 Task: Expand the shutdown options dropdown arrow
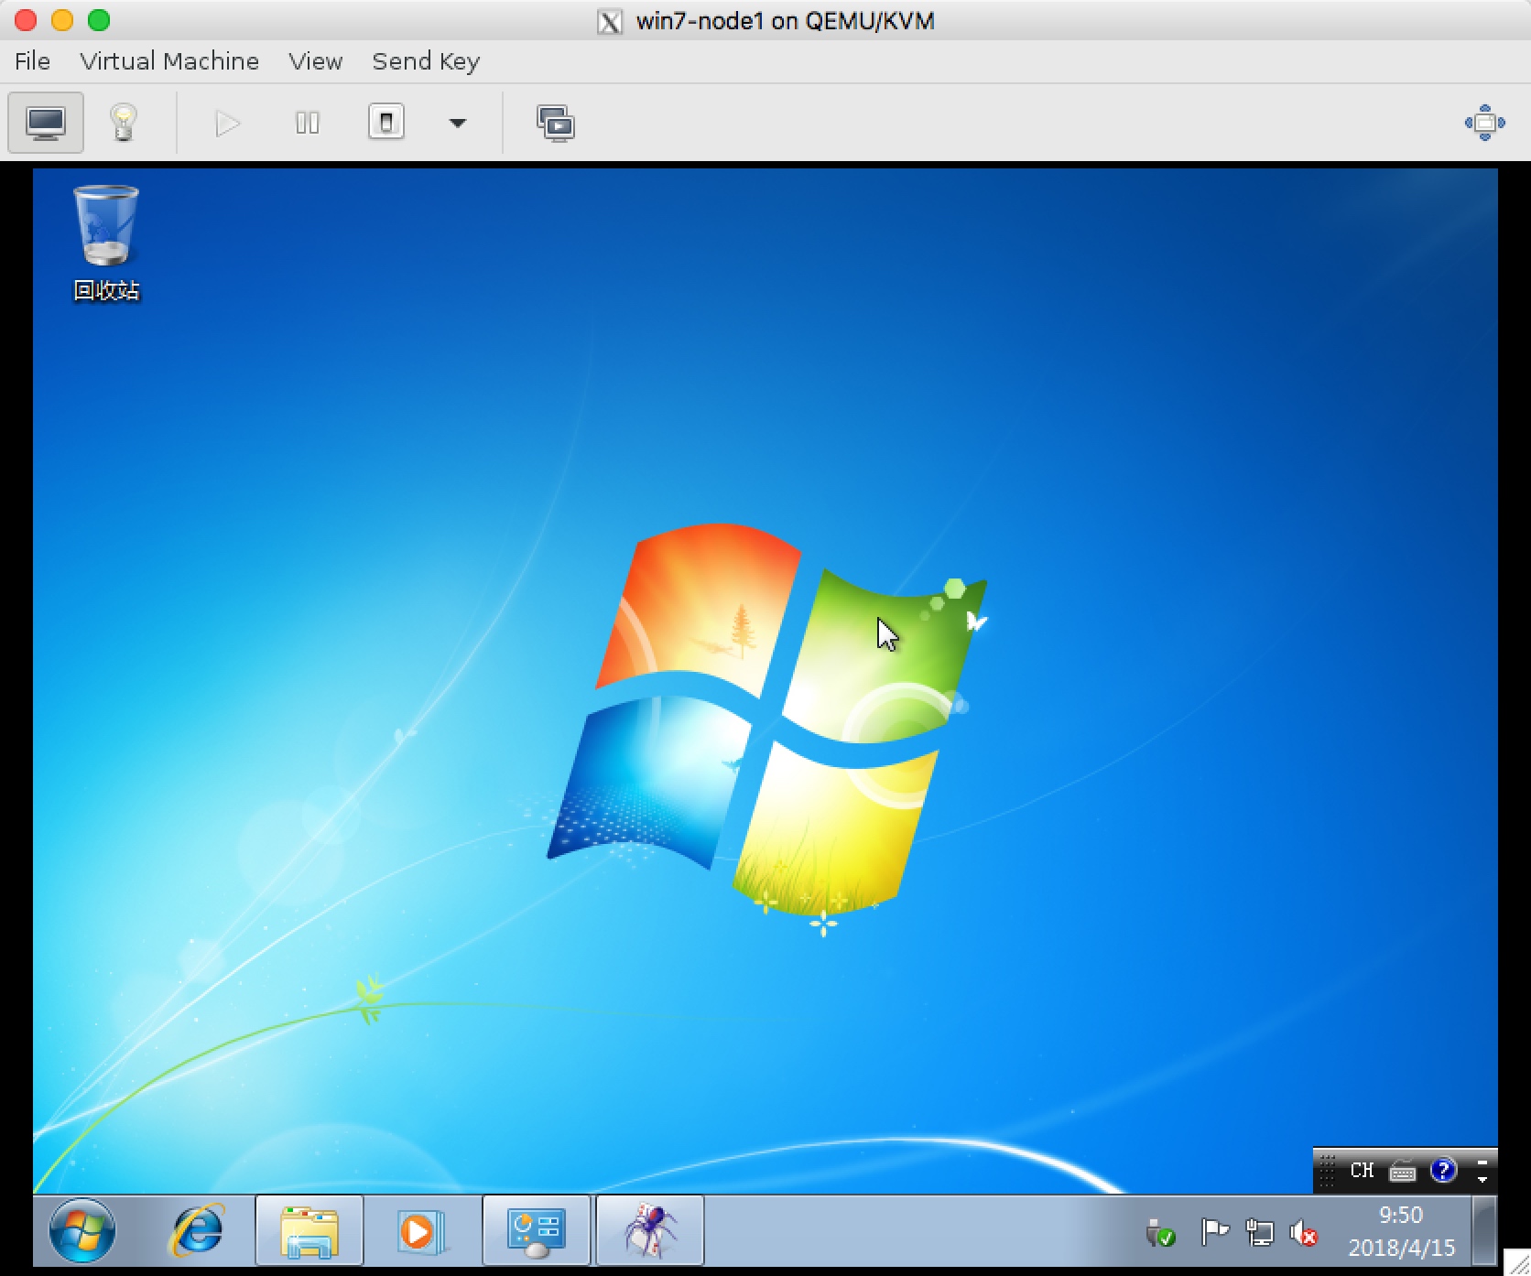pyautogui.click(x=458, y=123)
